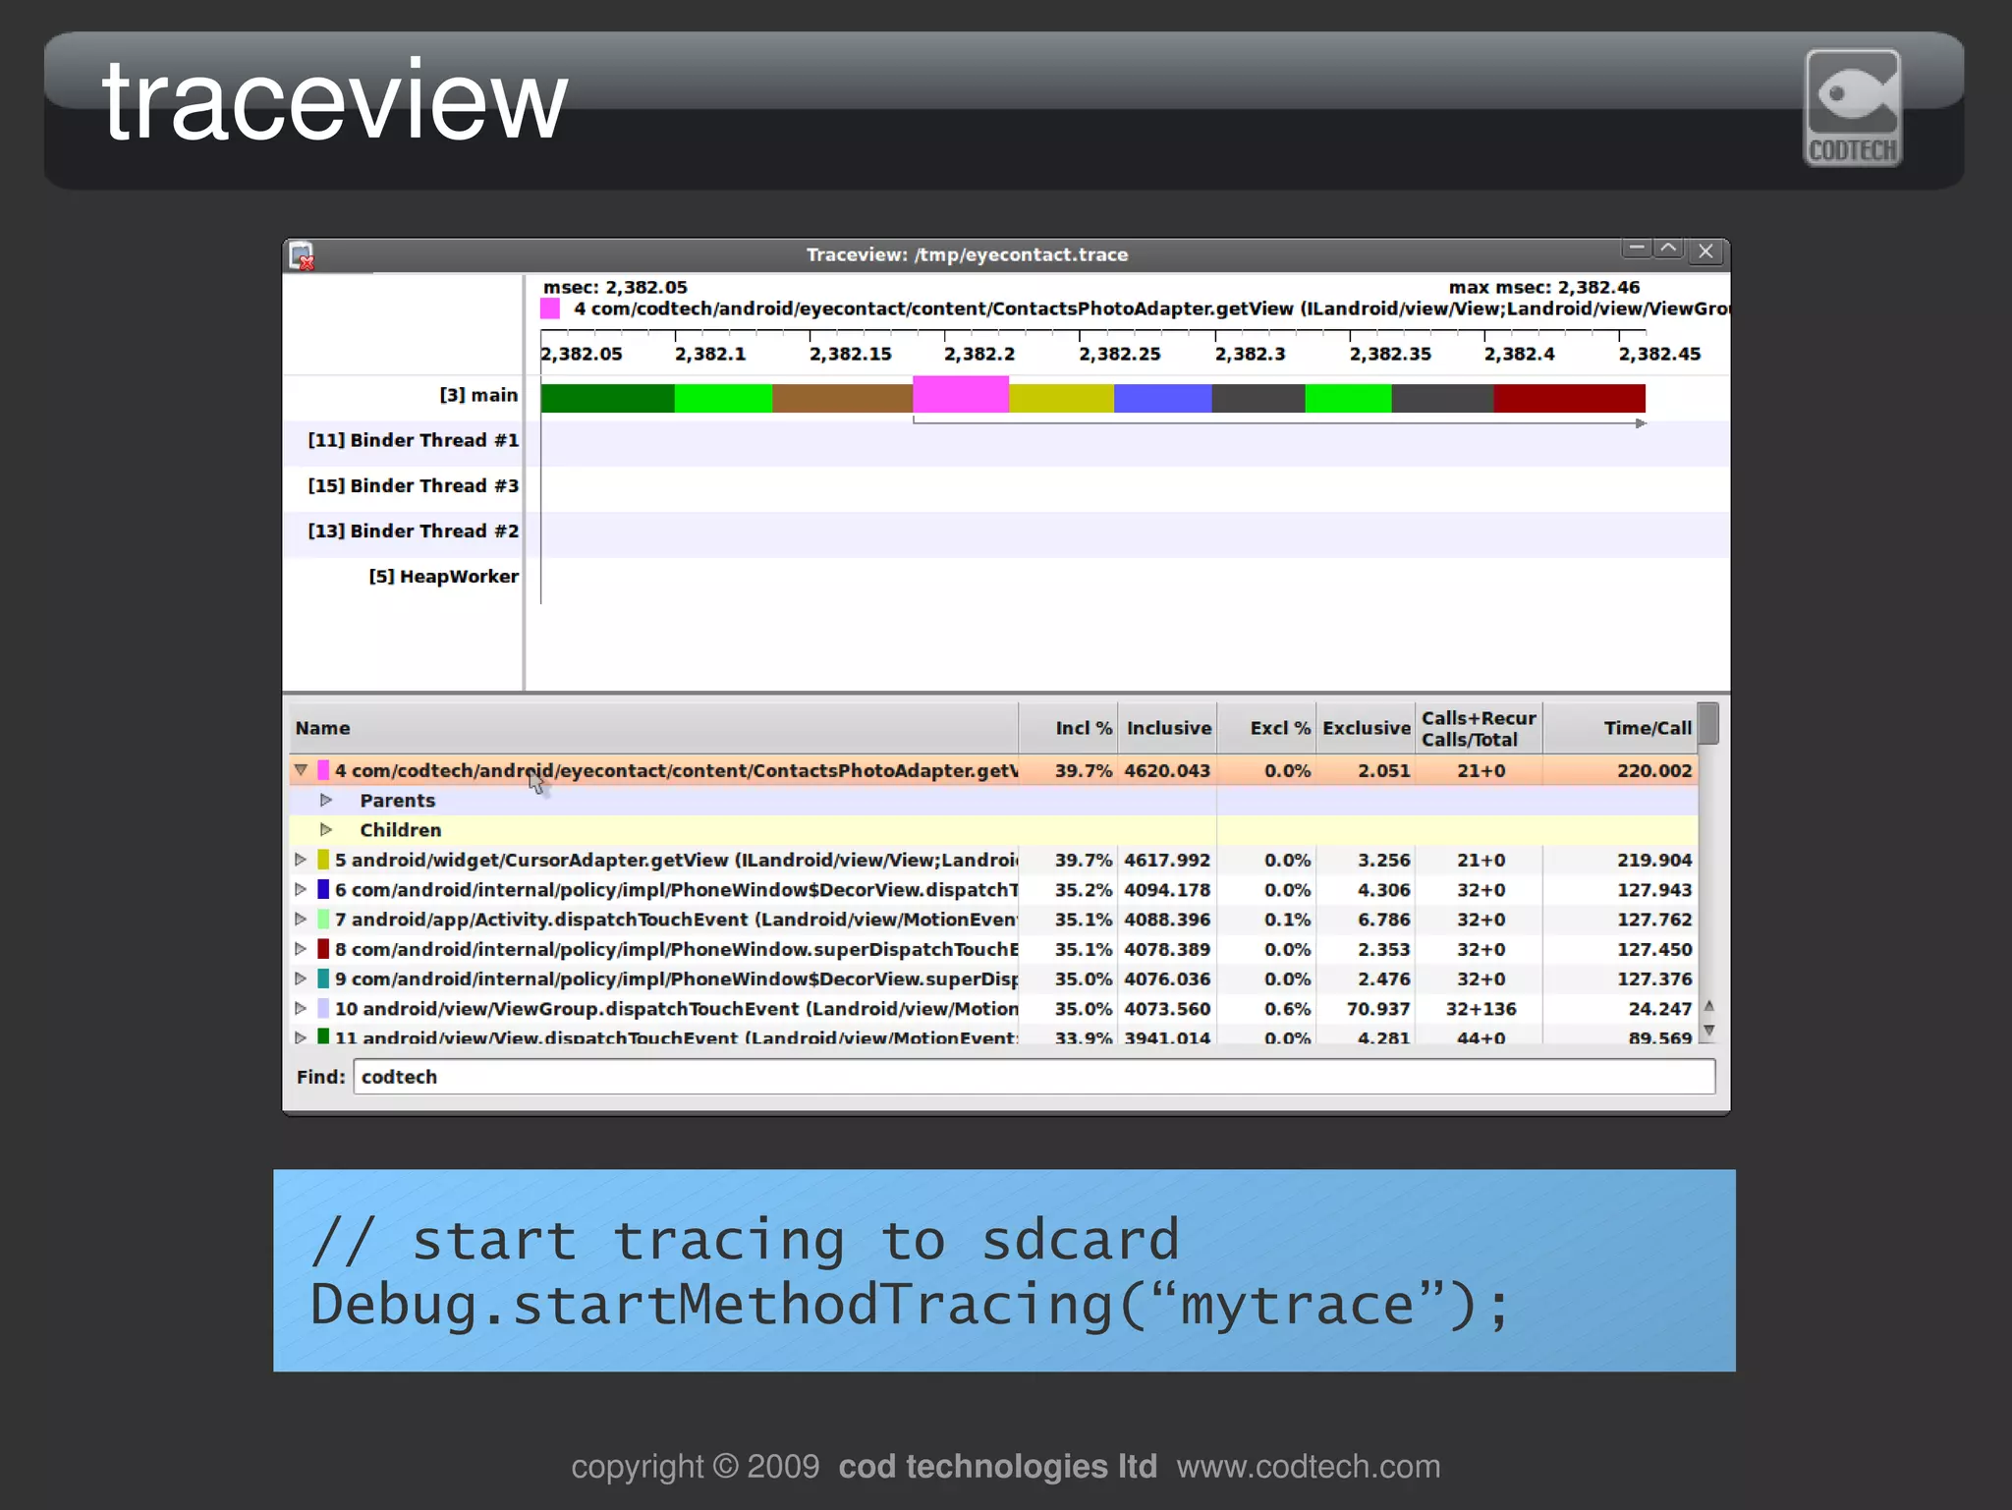Sort by Calls+Recur Calls/Total header

click(x=1479, y=728)
